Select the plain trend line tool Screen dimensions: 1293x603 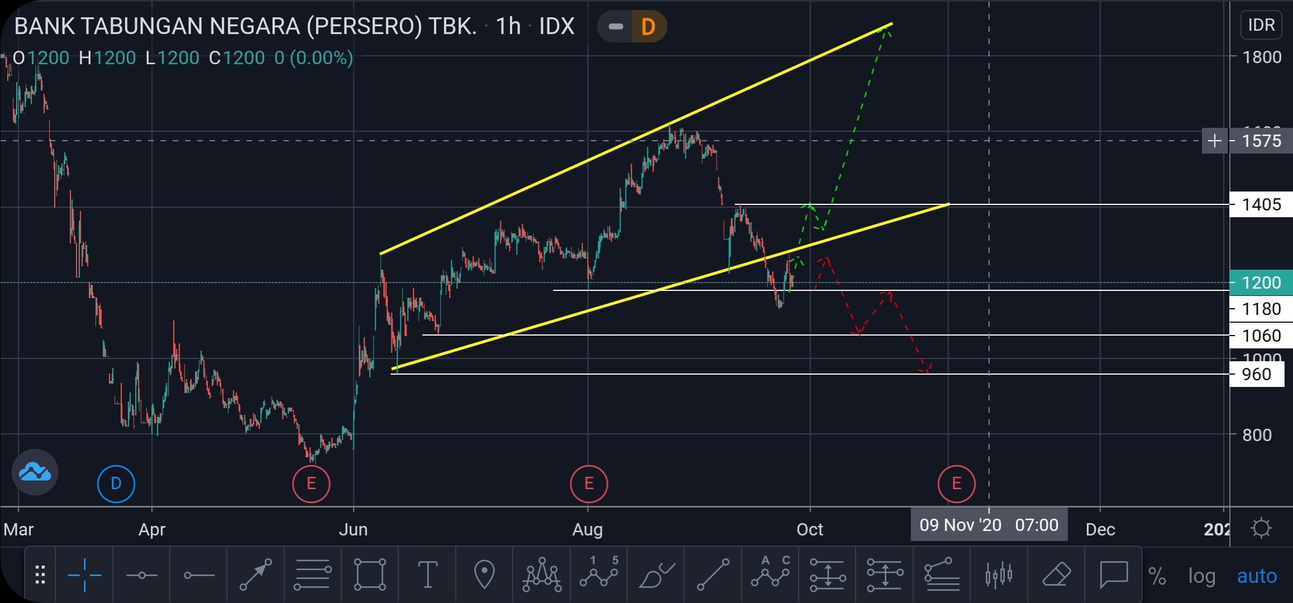pos(713,575)
